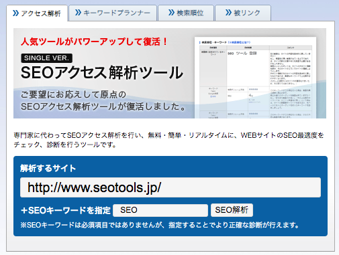Switch to the アクセス解析 tab
Viewport: 339px width, 255px height.
pyautogui.click(x=37, y=13)
